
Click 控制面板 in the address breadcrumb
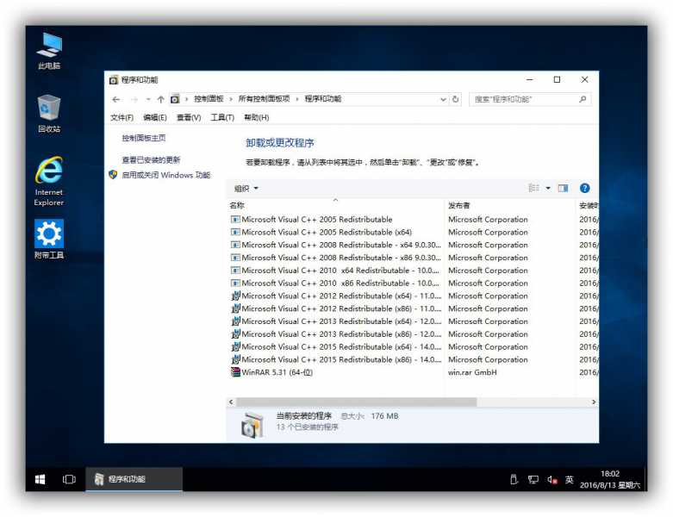click(x=209, y=99)
